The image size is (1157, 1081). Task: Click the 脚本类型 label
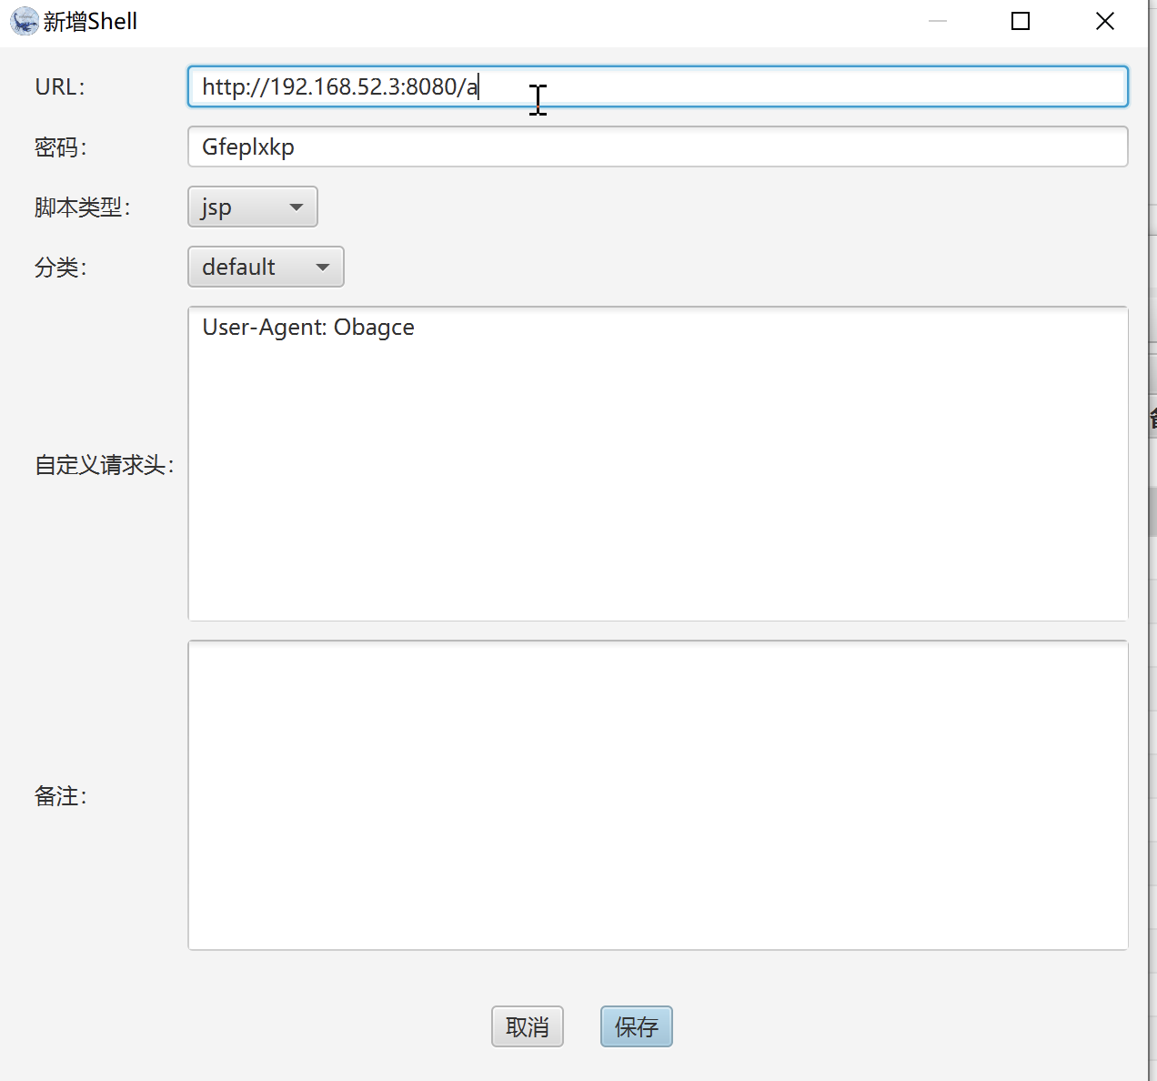tap(82, 207)
